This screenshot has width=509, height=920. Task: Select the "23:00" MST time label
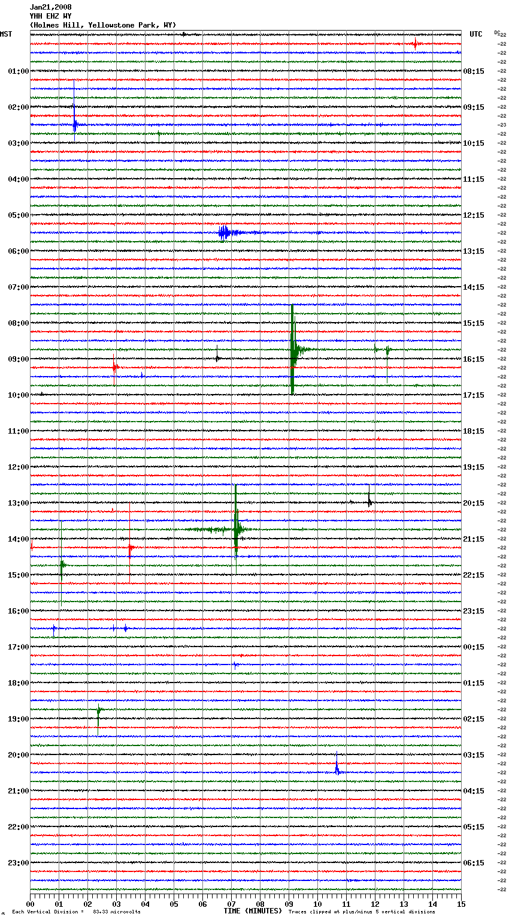point(19,863)
